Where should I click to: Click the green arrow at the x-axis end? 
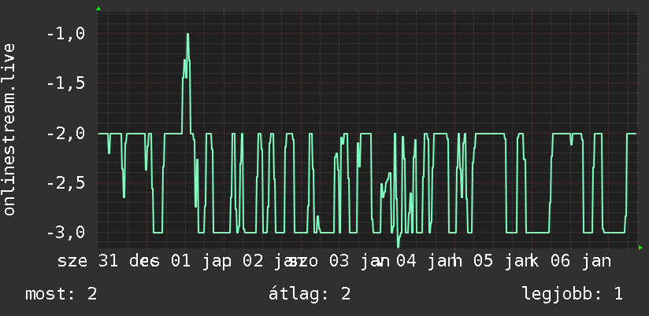click(640, 248)
